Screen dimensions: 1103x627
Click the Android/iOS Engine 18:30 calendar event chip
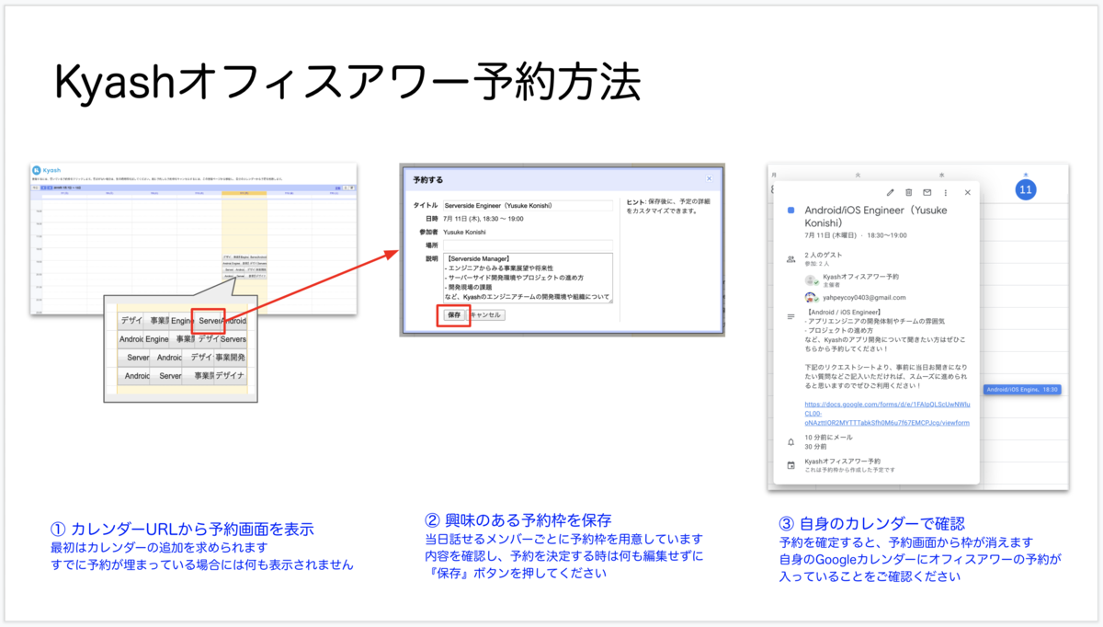click(x=1022, y=390)
